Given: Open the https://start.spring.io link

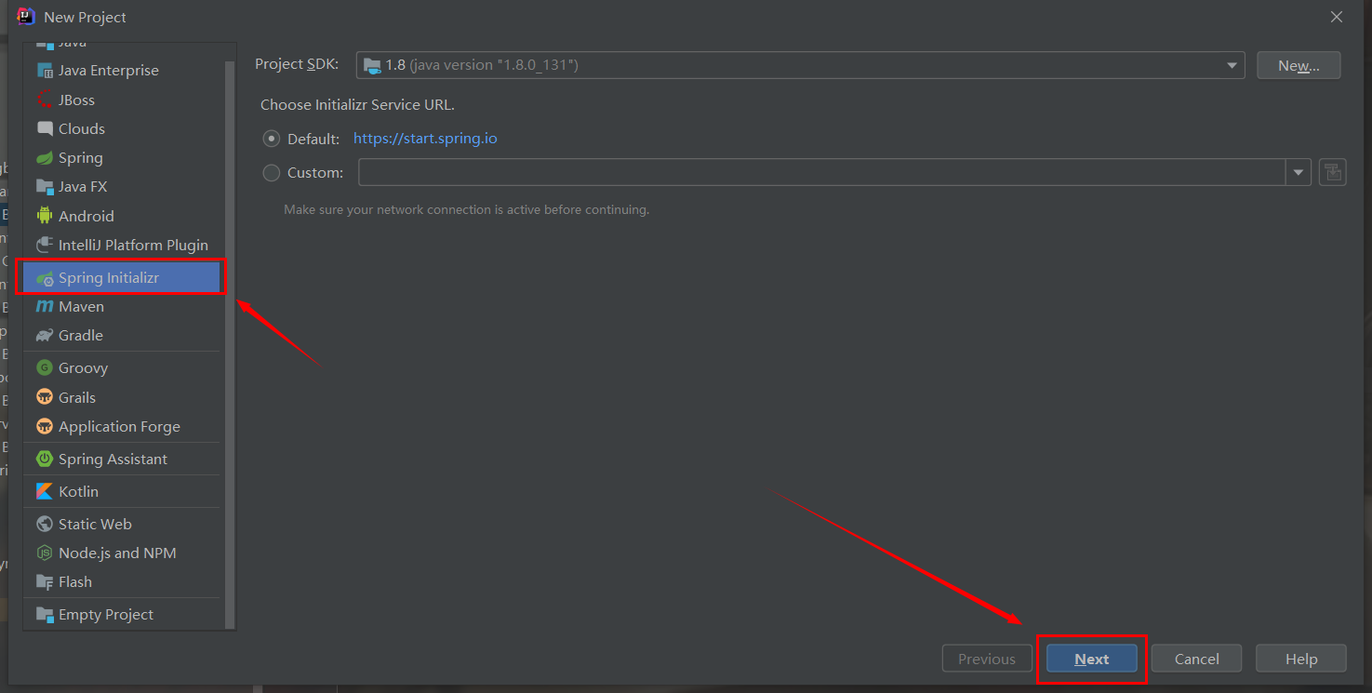Looking at the screenshot, I should [x=425, y=139].
